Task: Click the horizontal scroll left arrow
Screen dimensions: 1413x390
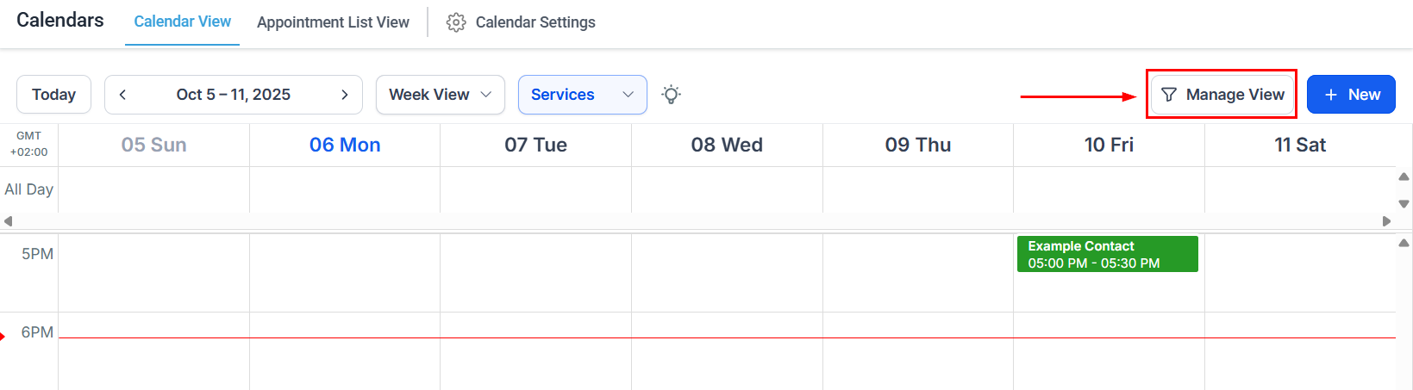Action: point(8,221)
